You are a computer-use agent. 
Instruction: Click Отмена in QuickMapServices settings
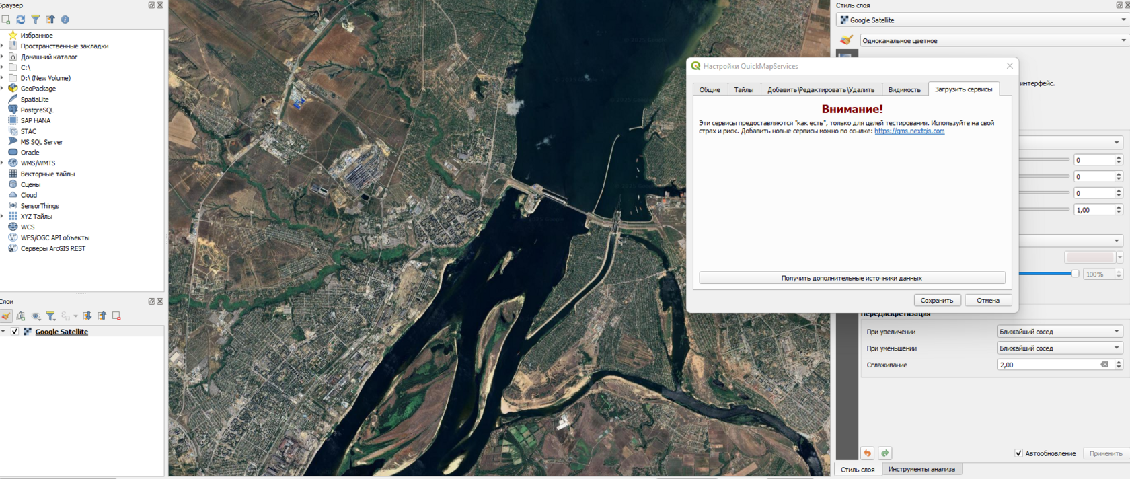coord(988,301)
